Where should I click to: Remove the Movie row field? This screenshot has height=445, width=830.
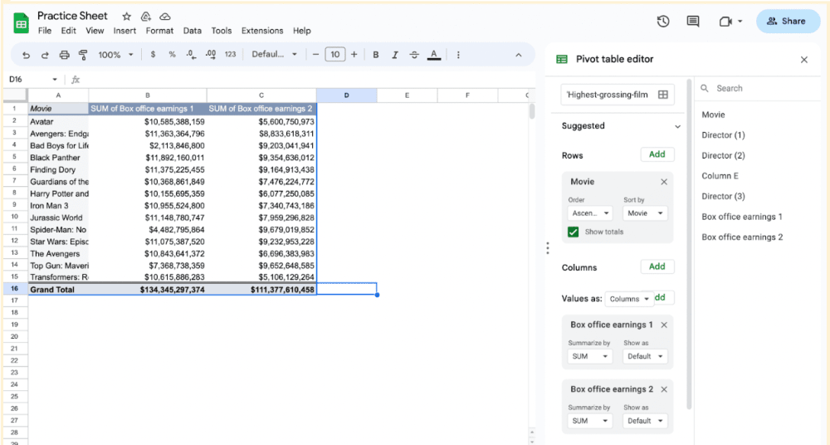pos(664,182)
